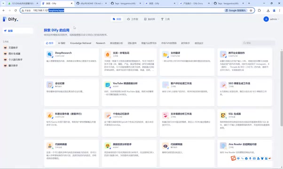Click the 客户评价处理工作流 app icon

pos(165,84)
